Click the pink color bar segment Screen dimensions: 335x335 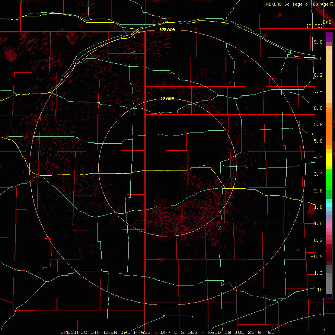329,226
